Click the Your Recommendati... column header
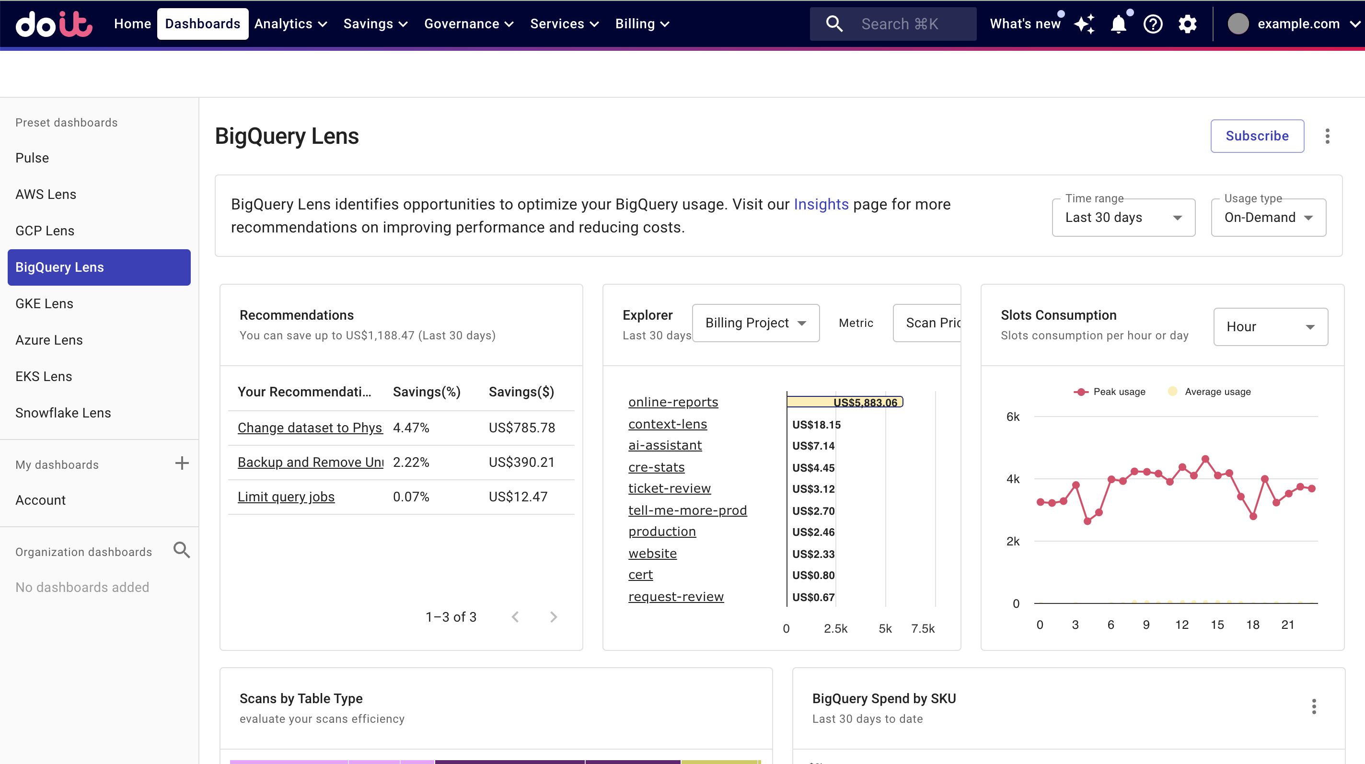 click(304, 392)
